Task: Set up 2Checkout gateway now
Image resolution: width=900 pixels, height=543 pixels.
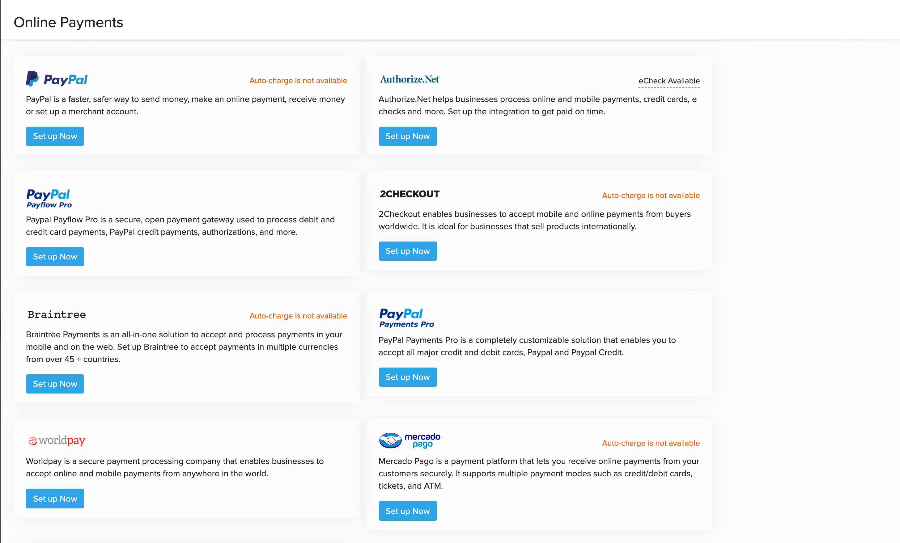Action: (408, 251)
